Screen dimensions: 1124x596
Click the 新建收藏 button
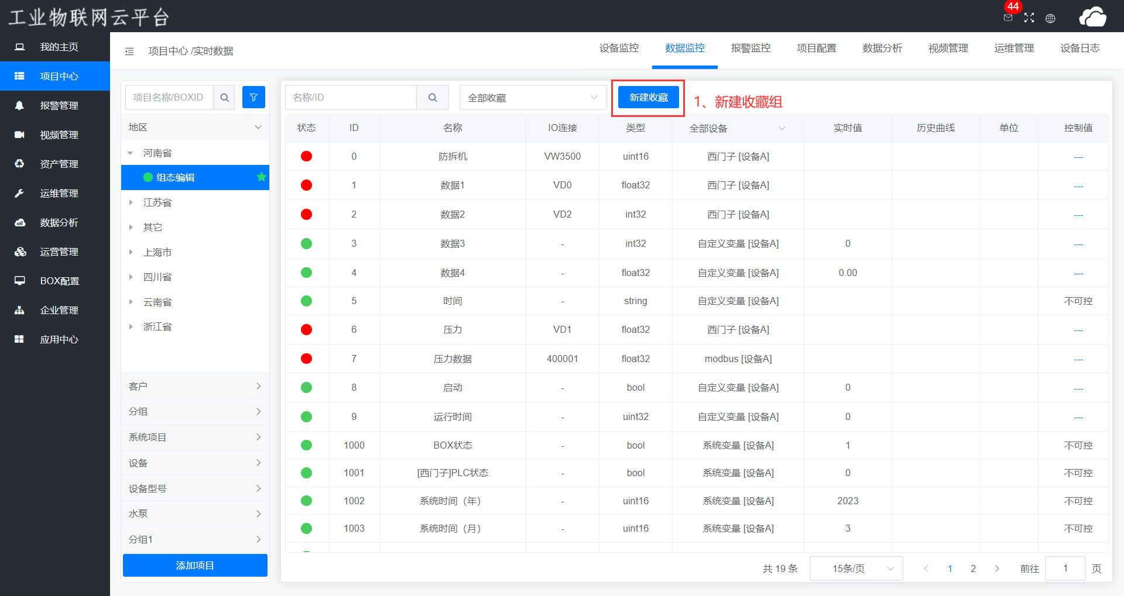pyautogui.click(x=648, y=97)
